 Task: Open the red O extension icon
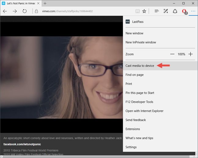[x=184, y=12]
